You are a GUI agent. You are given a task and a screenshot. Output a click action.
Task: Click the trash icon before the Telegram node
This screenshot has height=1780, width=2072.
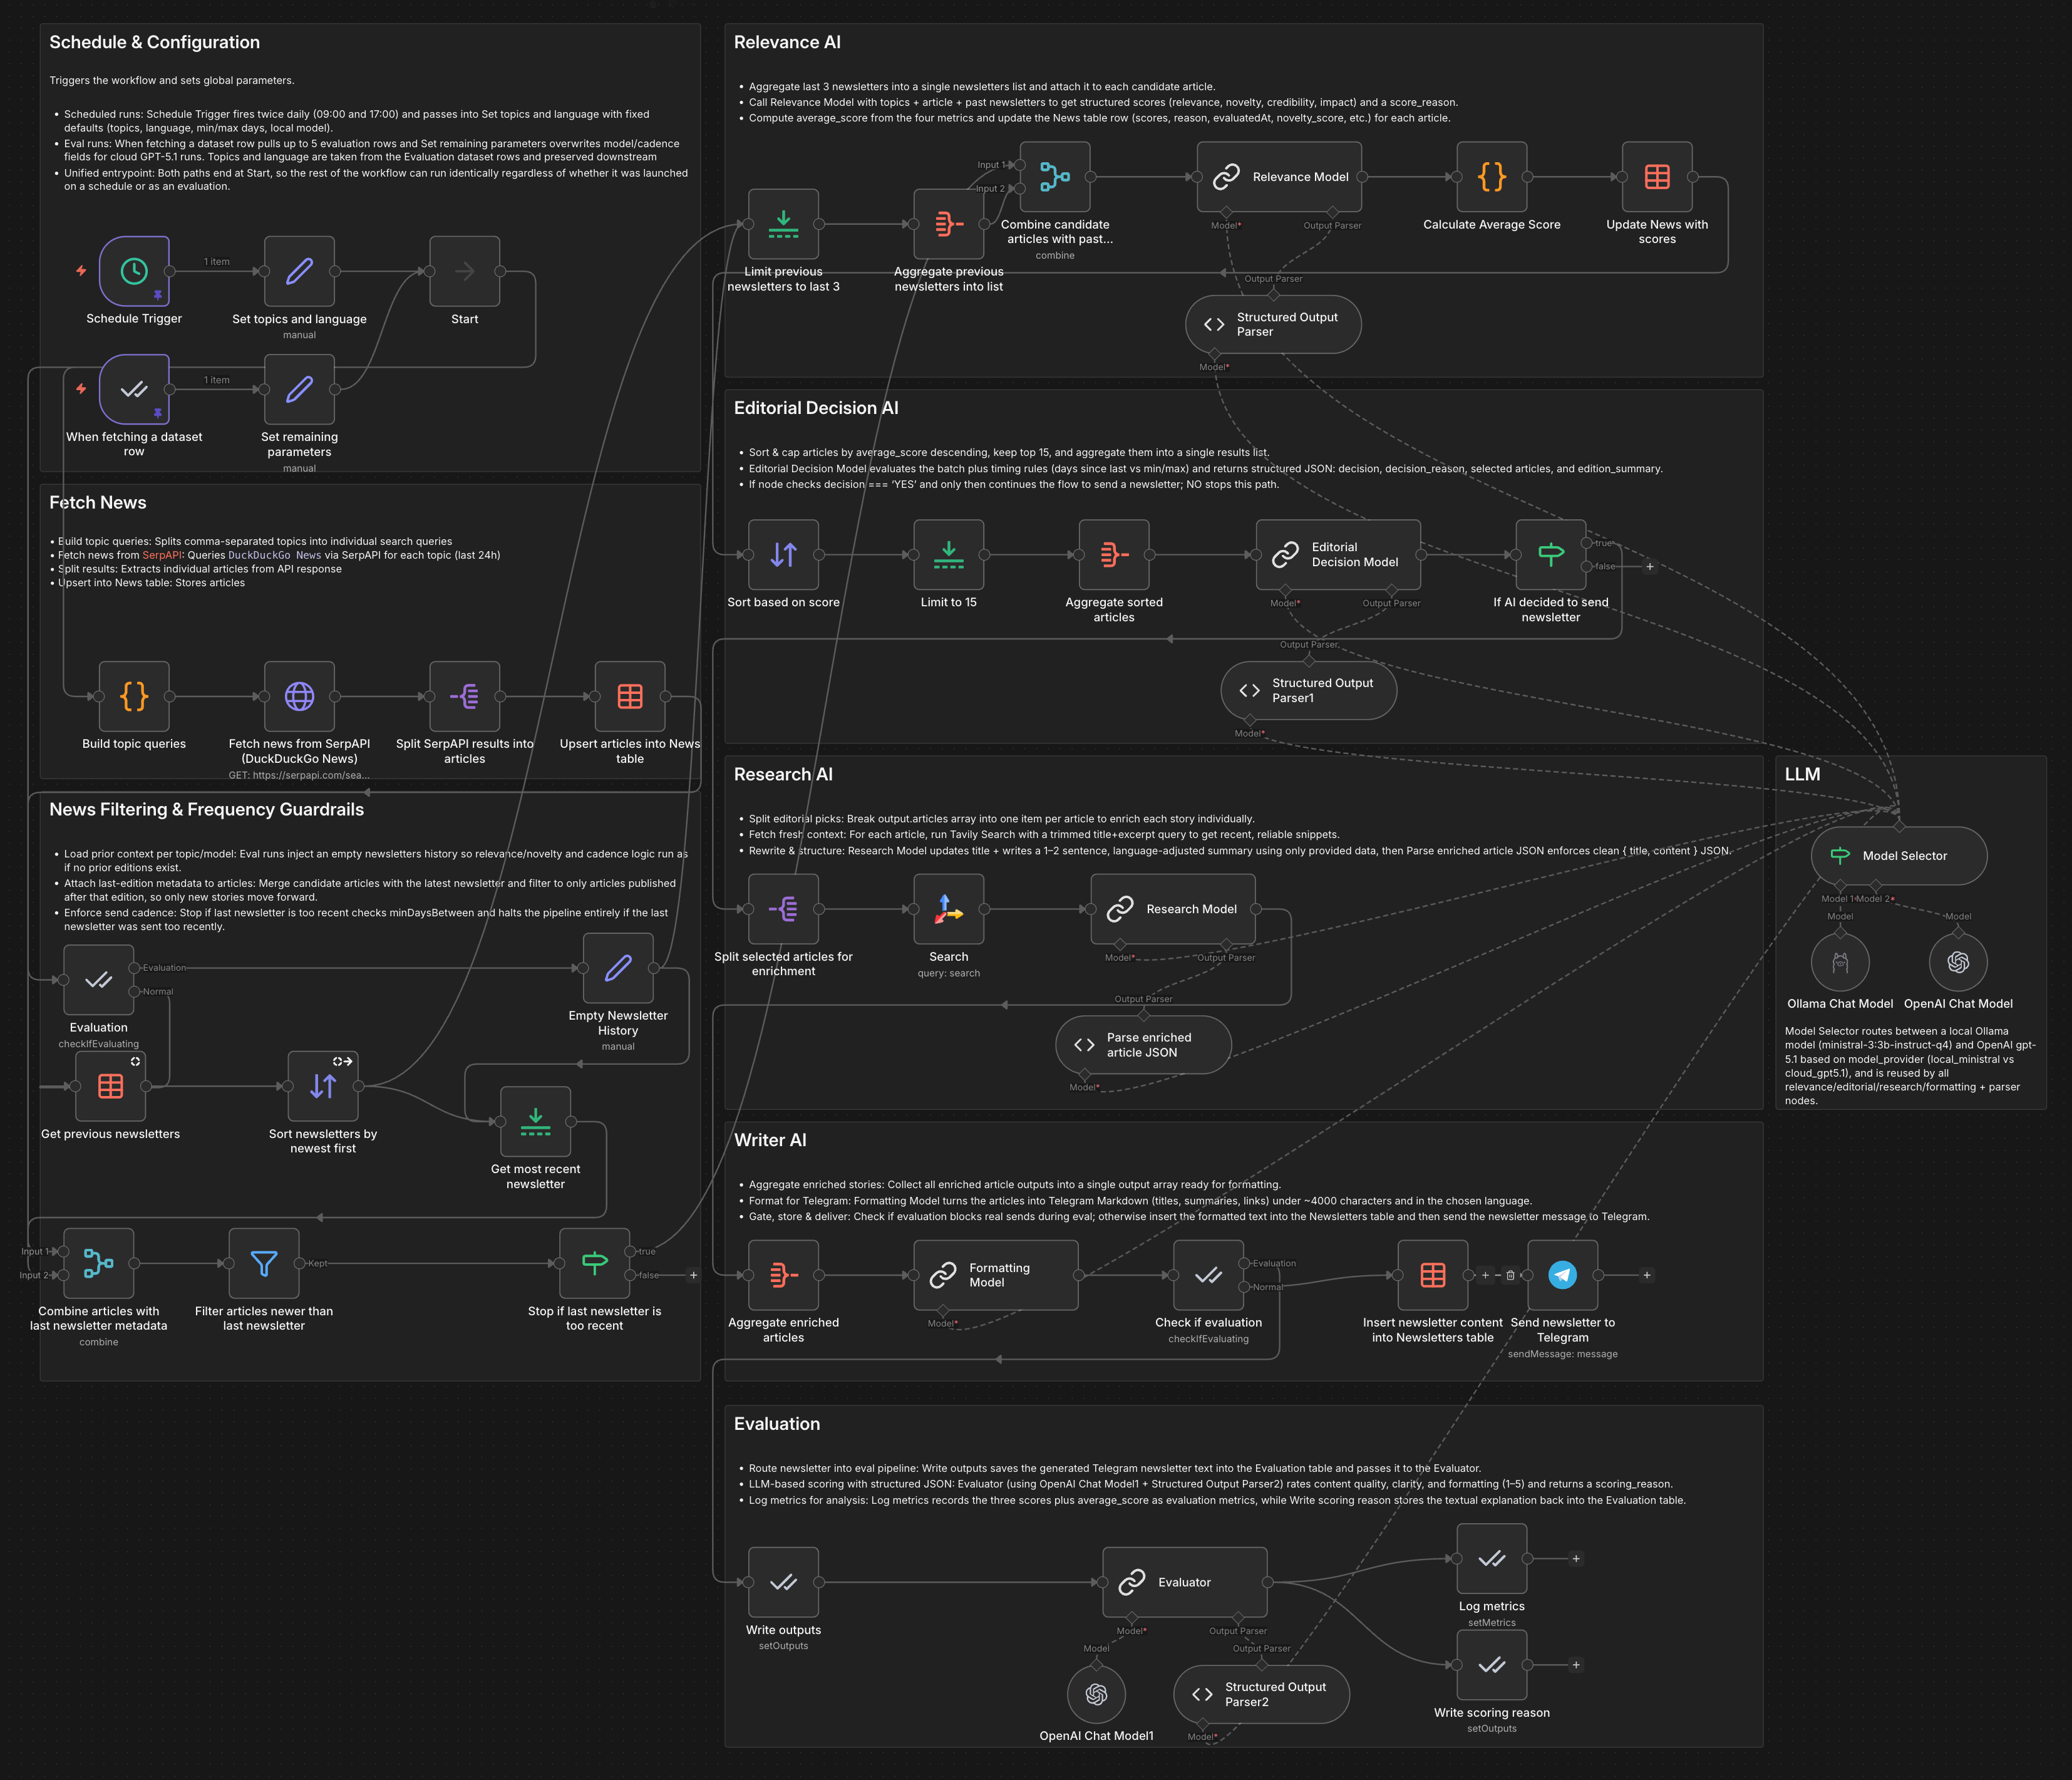click(x=1511, y=1276)
